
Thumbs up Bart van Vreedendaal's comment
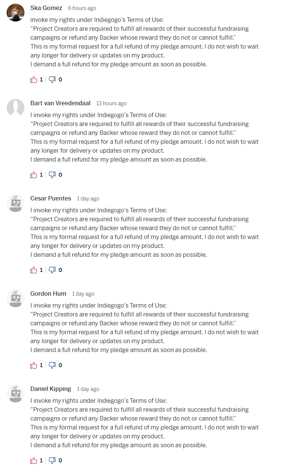(34, 175)
